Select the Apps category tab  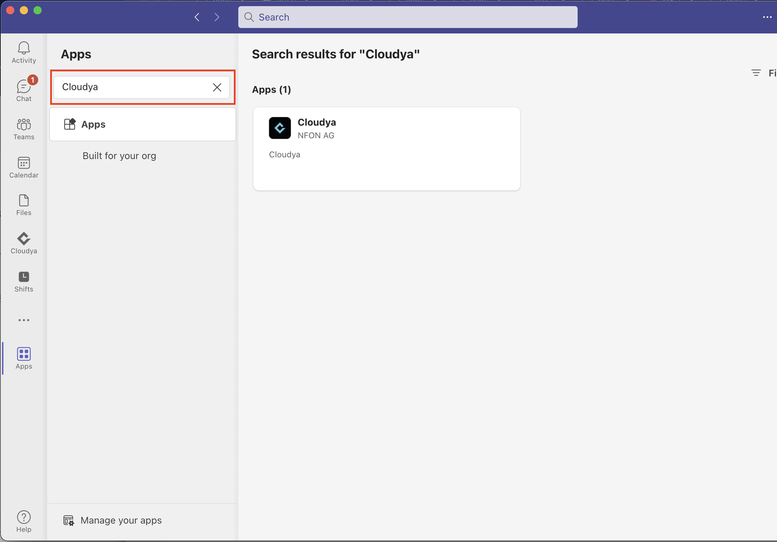pyautogui.click(x=143, y=124)
